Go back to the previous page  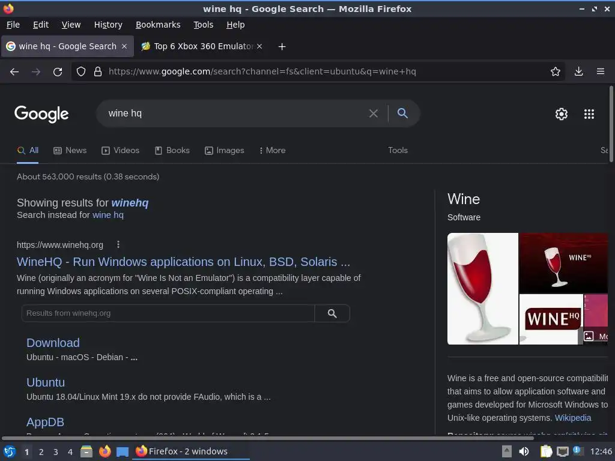[x=14, y=72]
